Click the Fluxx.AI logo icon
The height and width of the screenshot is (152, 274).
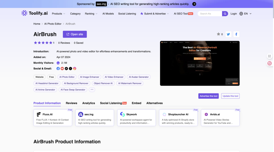(x=39, y=114)
